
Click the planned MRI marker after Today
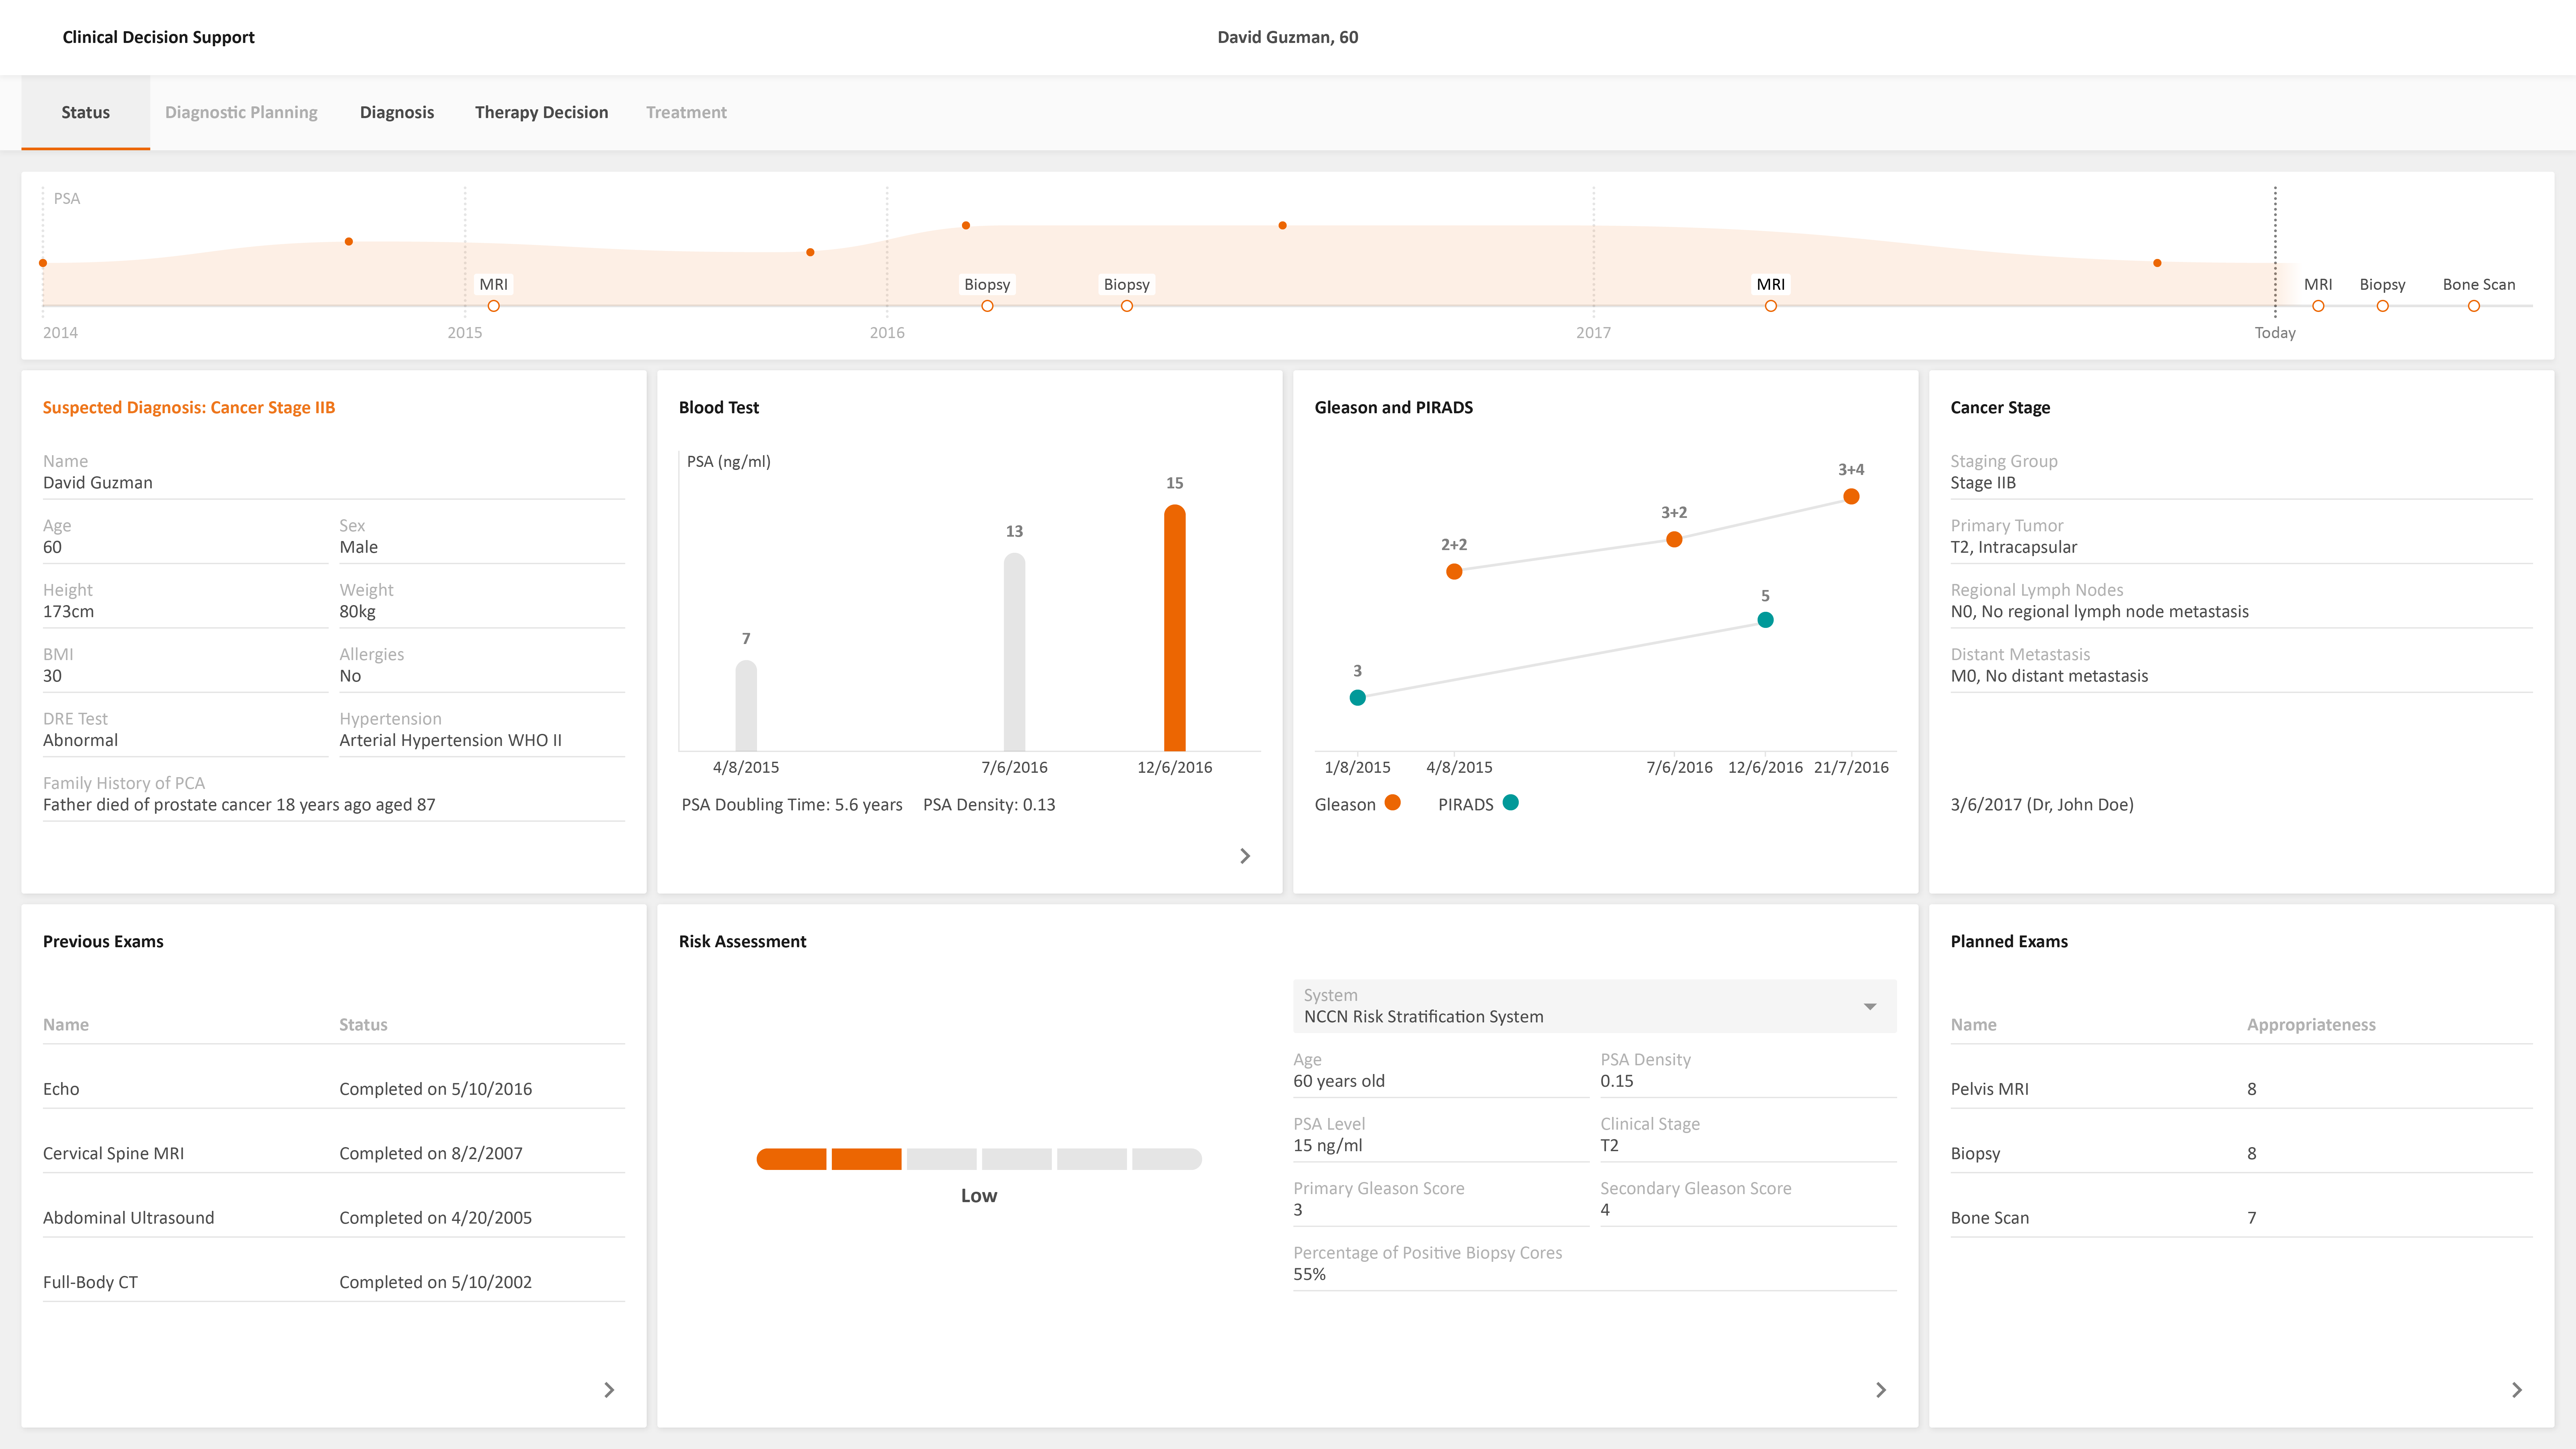pyautogui.click(x=2318, y=306)
